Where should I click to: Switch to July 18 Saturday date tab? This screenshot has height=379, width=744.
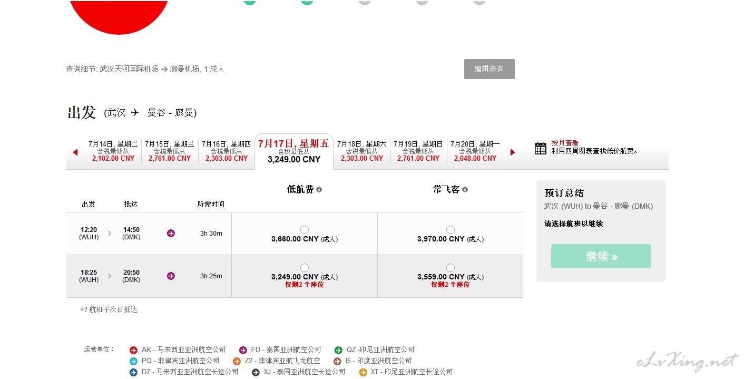click(362, 151)
